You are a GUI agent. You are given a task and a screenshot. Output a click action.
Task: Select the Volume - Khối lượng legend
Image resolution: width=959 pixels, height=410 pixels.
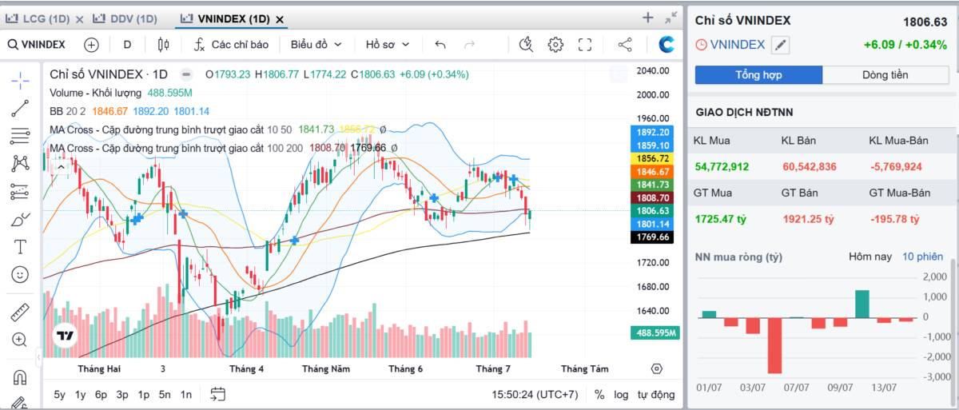(x=96, y=93)
